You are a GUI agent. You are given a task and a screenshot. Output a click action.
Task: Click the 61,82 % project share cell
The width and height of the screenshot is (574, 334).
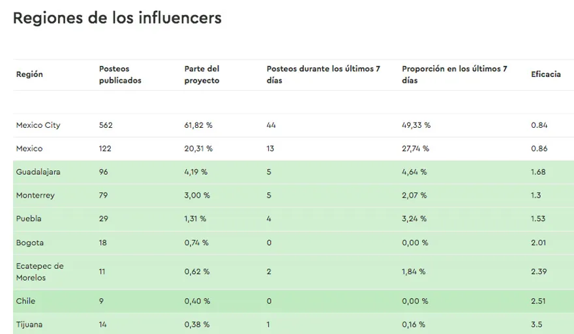[198, 125]
